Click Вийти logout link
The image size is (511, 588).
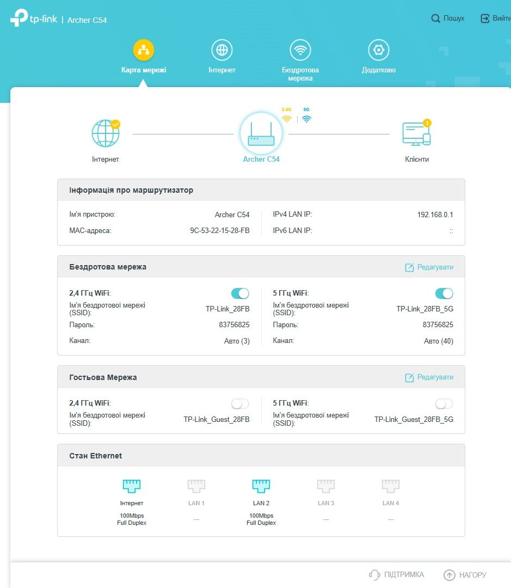(x=502, y=19)
